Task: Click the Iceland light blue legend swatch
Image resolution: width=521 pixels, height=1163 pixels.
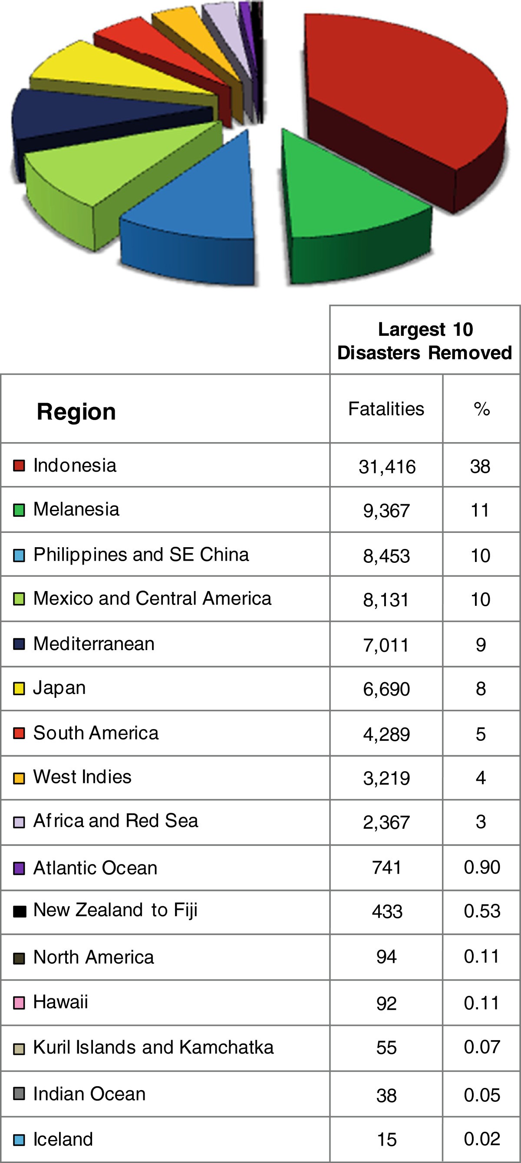Action: [19, 1140]
